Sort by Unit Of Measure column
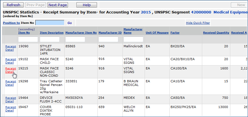The image size is (248, 117). click(x=157, y=33)
